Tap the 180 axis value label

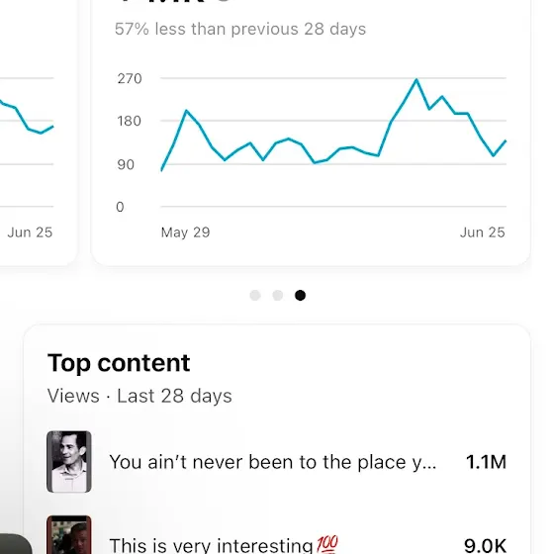coord(130,121)
